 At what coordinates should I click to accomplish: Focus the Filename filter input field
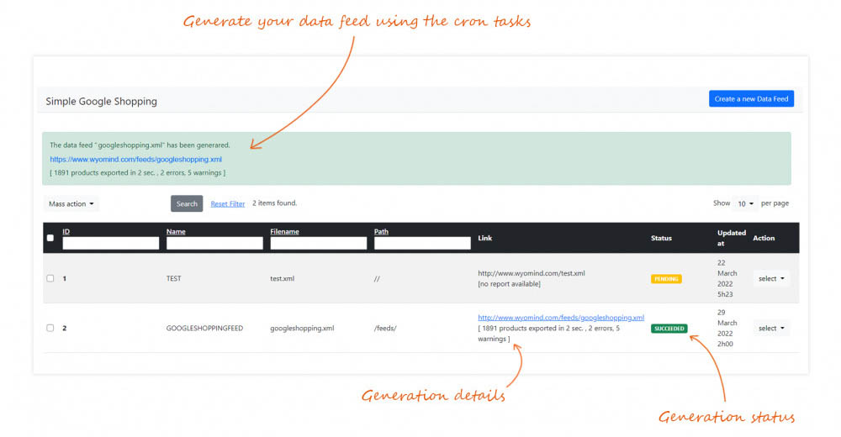pos(319,243)
